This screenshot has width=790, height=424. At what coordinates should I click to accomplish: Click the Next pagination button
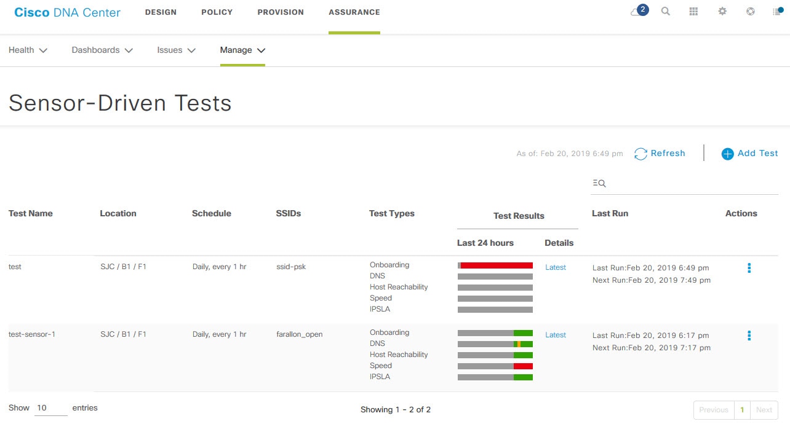(764, 410)
